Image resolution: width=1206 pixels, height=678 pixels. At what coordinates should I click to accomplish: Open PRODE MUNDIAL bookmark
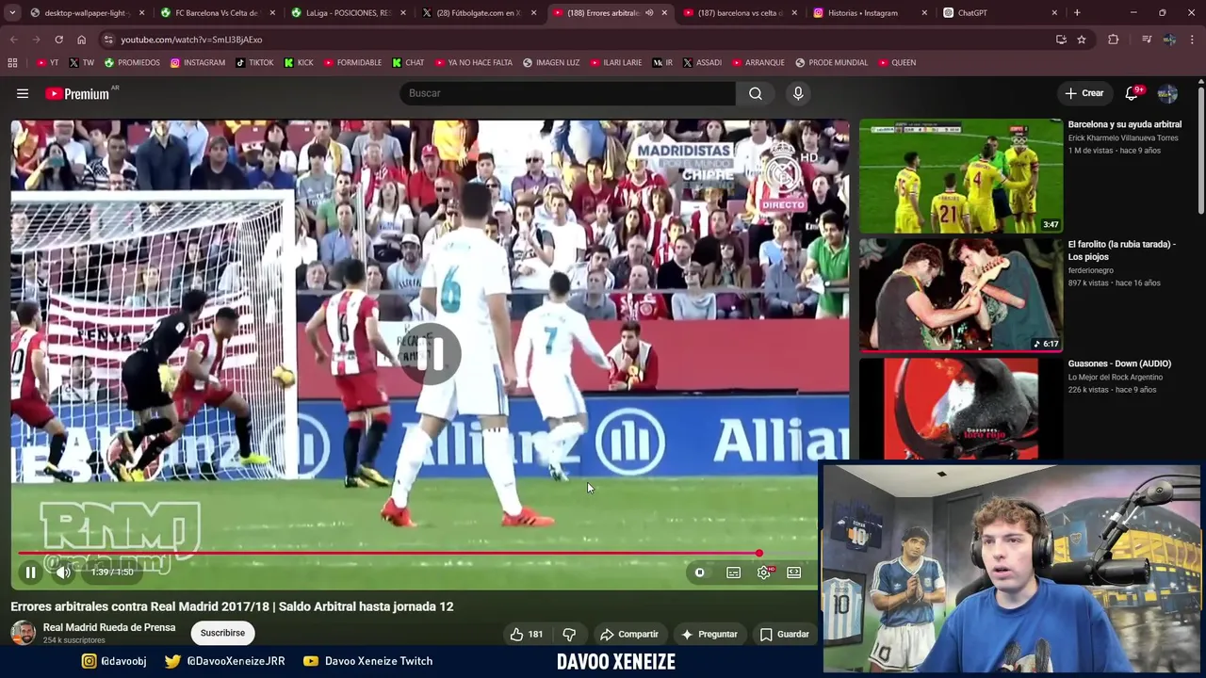click(831, 62)
